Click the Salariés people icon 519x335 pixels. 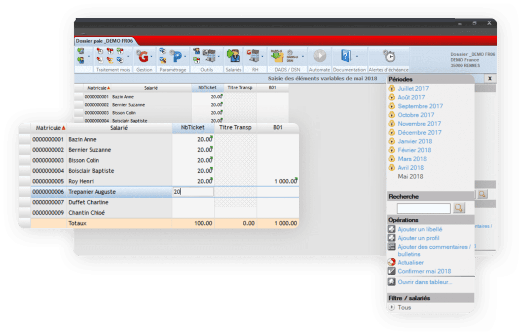point(233,56)
